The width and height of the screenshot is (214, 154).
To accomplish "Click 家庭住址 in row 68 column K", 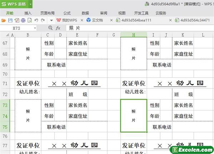I will pos(183,54).
